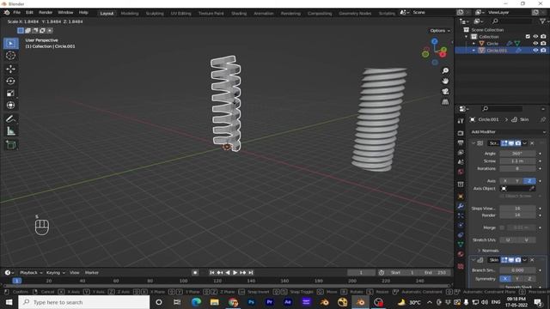The width and height of the screenshot is (550, 309).
Task: Open the World properties tab
Action: [461, 172]
